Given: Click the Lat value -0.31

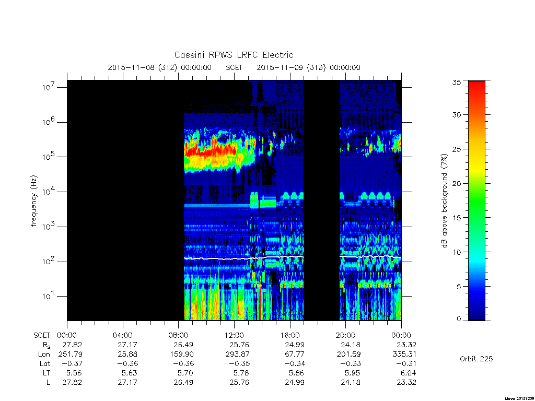Looking at the screenshot, I should 406,363.
